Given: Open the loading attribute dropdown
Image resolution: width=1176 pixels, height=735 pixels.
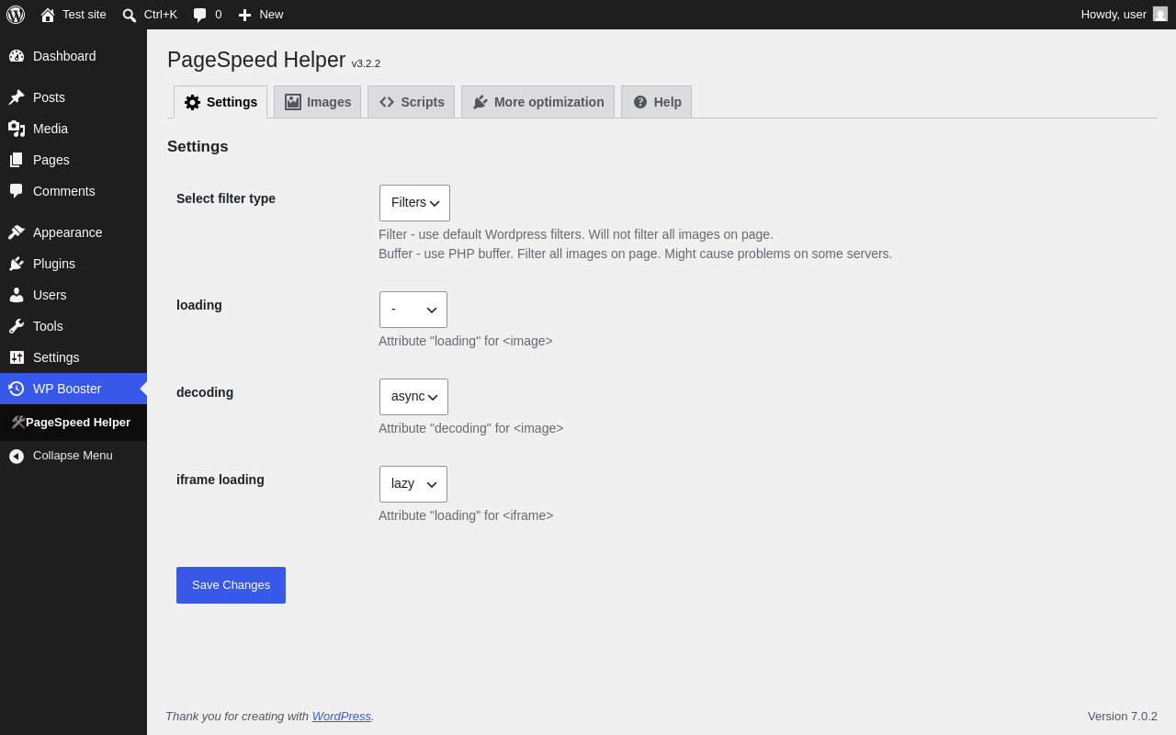Looking at the screenshot, I should click(x=413, y=310).
